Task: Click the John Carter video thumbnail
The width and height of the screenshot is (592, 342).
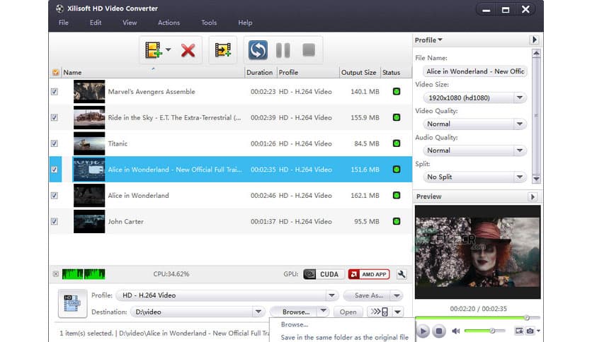Action: [89, 221]
